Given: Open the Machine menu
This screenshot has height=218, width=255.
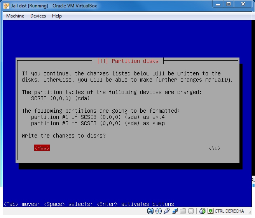Looking at the screenshot, I should [15, 16].
